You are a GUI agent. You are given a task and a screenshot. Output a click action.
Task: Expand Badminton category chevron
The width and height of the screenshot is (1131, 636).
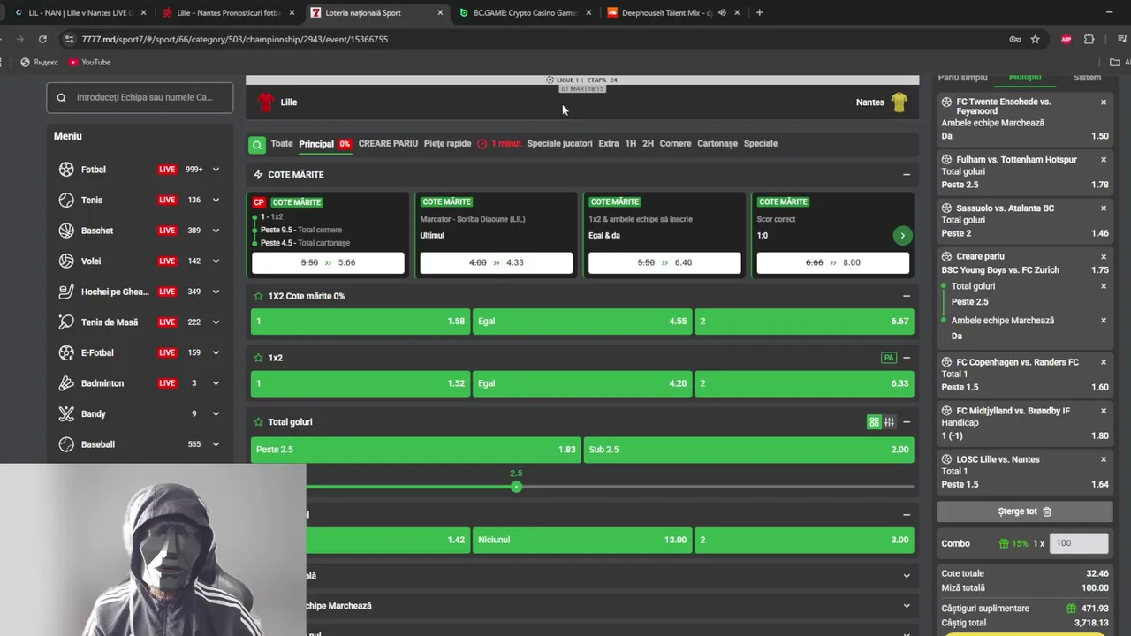(216, 383)
